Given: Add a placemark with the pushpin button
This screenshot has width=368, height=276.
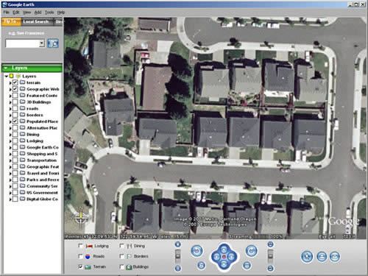Looking at the screenshot, I should click(x=307, y=257).
